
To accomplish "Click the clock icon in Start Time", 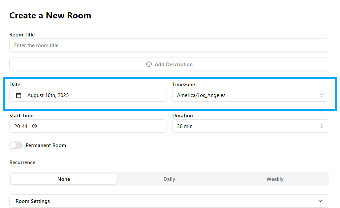I will [35, 126].
